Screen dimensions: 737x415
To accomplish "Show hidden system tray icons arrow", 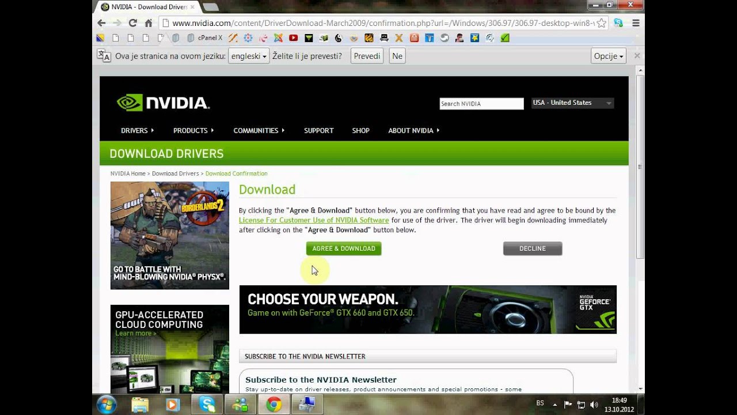I will tap(556, 404).
